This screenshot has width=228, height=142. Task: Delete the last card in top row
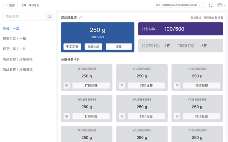point(177,86)
